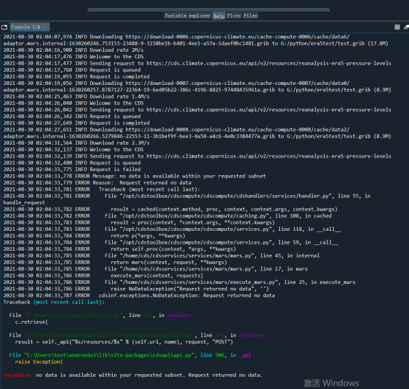Close the Console 1/A tab
Image resolution: width=409 pixels, height=389 pixels.
click(x=45, y=27)
